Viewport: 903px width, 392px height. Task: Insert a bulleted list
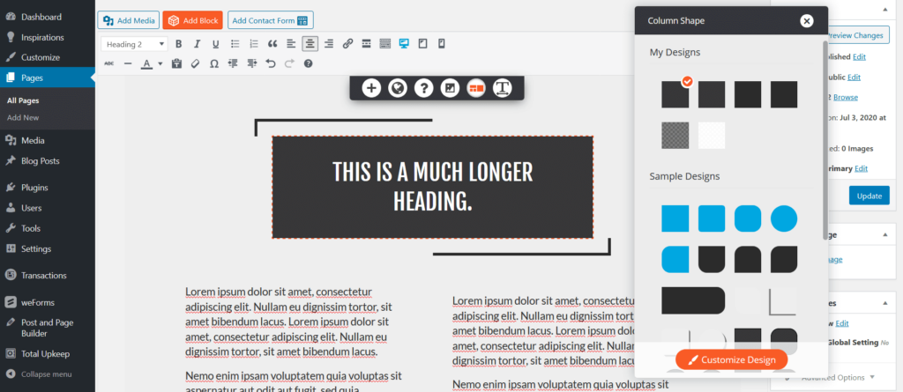click(x=235, y=44)
